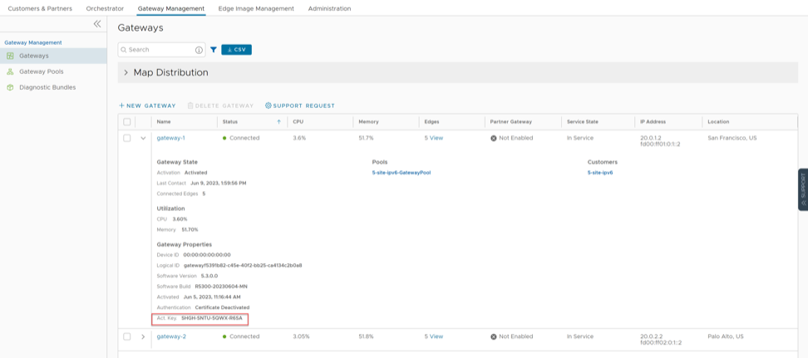Open Gateway Pools in the sidebar
This screenshot has width=808, height=358.
41,71
